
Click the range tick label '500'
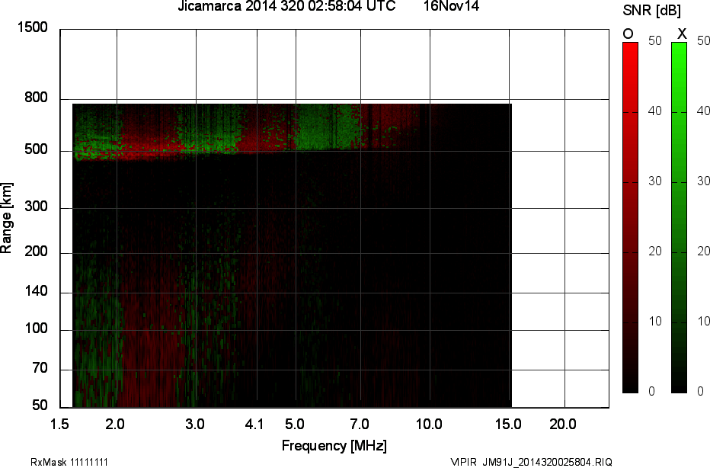pos(36,149)
